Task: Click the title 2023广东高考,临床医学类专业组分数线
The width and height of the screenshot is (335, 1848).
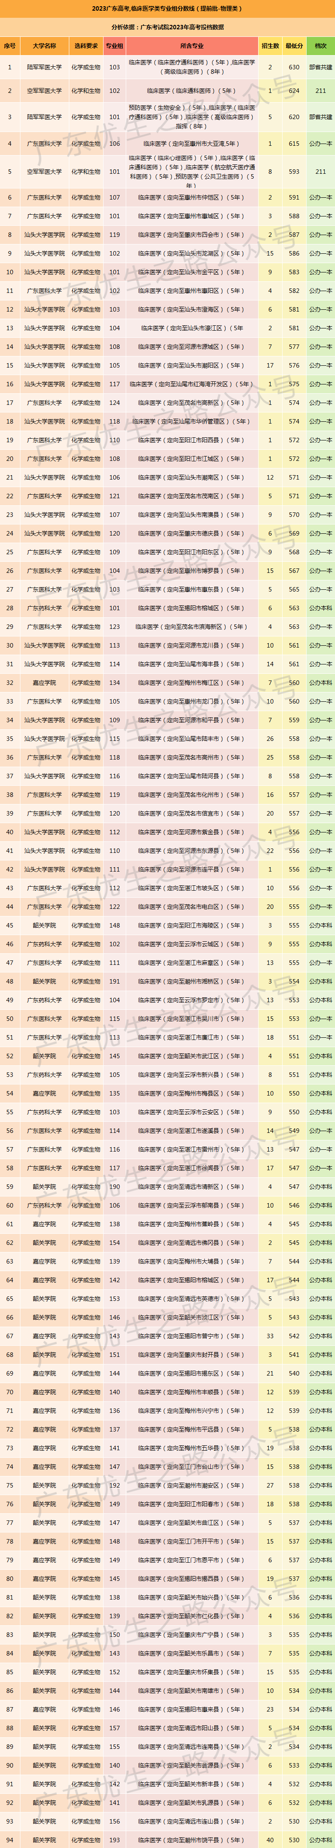Action: click(167, 8)
